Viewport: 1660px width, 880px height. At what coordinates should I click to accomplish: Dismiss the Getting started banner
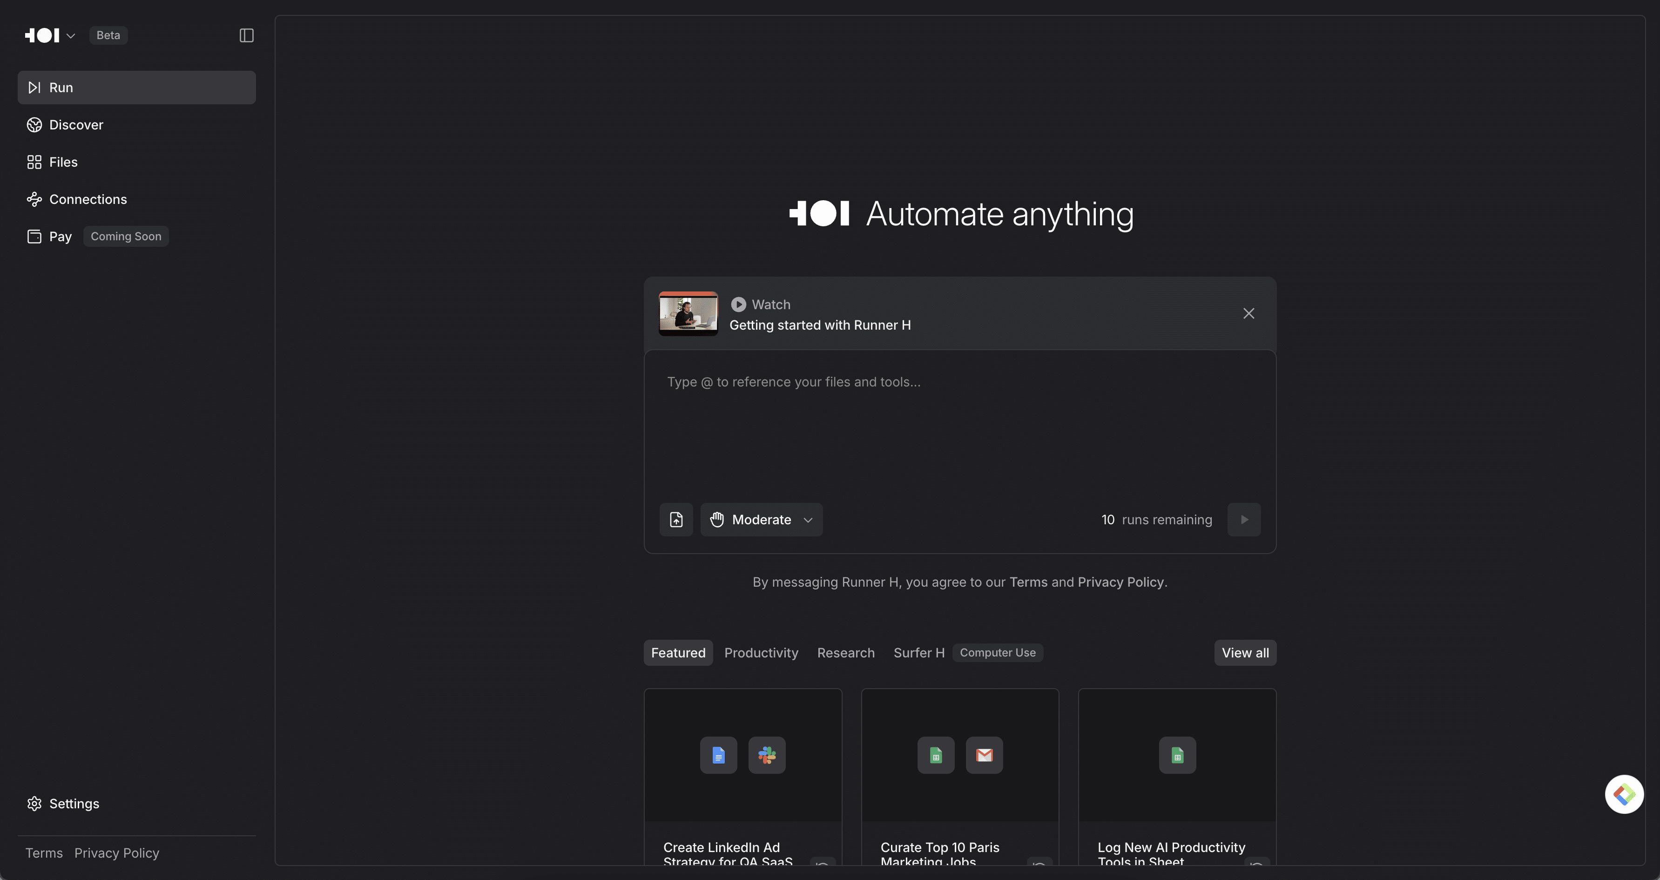1248,313
